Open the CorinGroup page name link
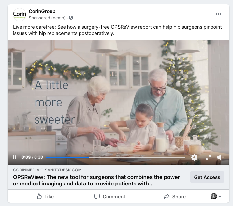The height and width of the screenshot is (206, 233). pyautogui.click(x=42, y=11)
